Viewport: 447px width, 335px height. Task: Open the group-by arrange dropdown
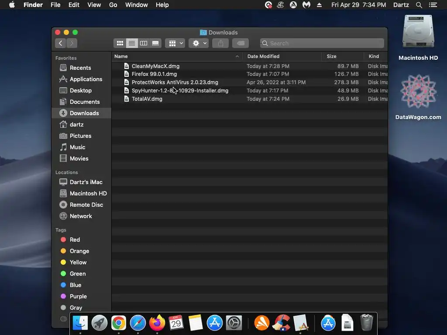[175, 43]
